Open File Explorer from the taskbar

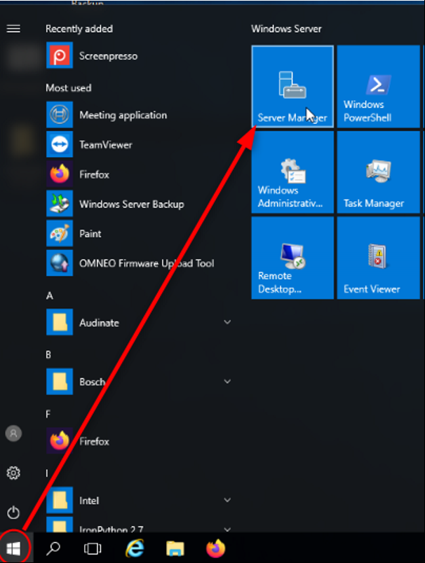175,548
